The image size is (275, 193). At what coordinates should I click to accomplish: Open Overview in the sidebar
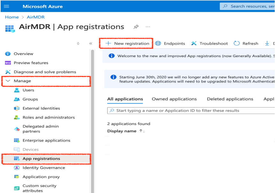tap(24, 54)
